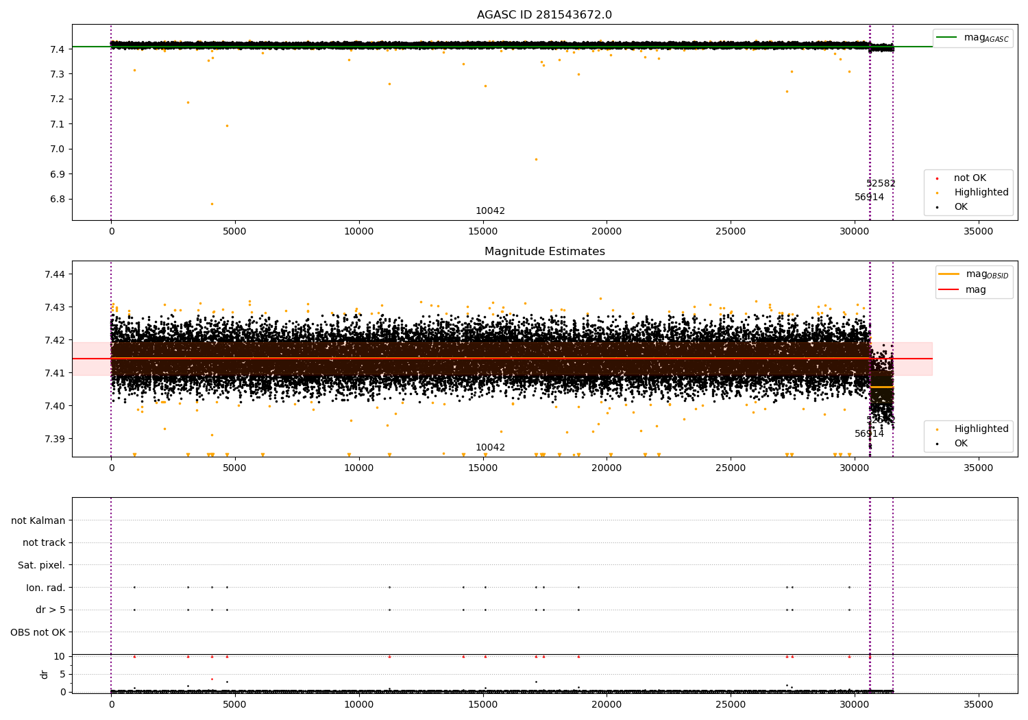
Task: Click the 'Magnitude Estimates' subplot title
Action: (x=544, y=252)
